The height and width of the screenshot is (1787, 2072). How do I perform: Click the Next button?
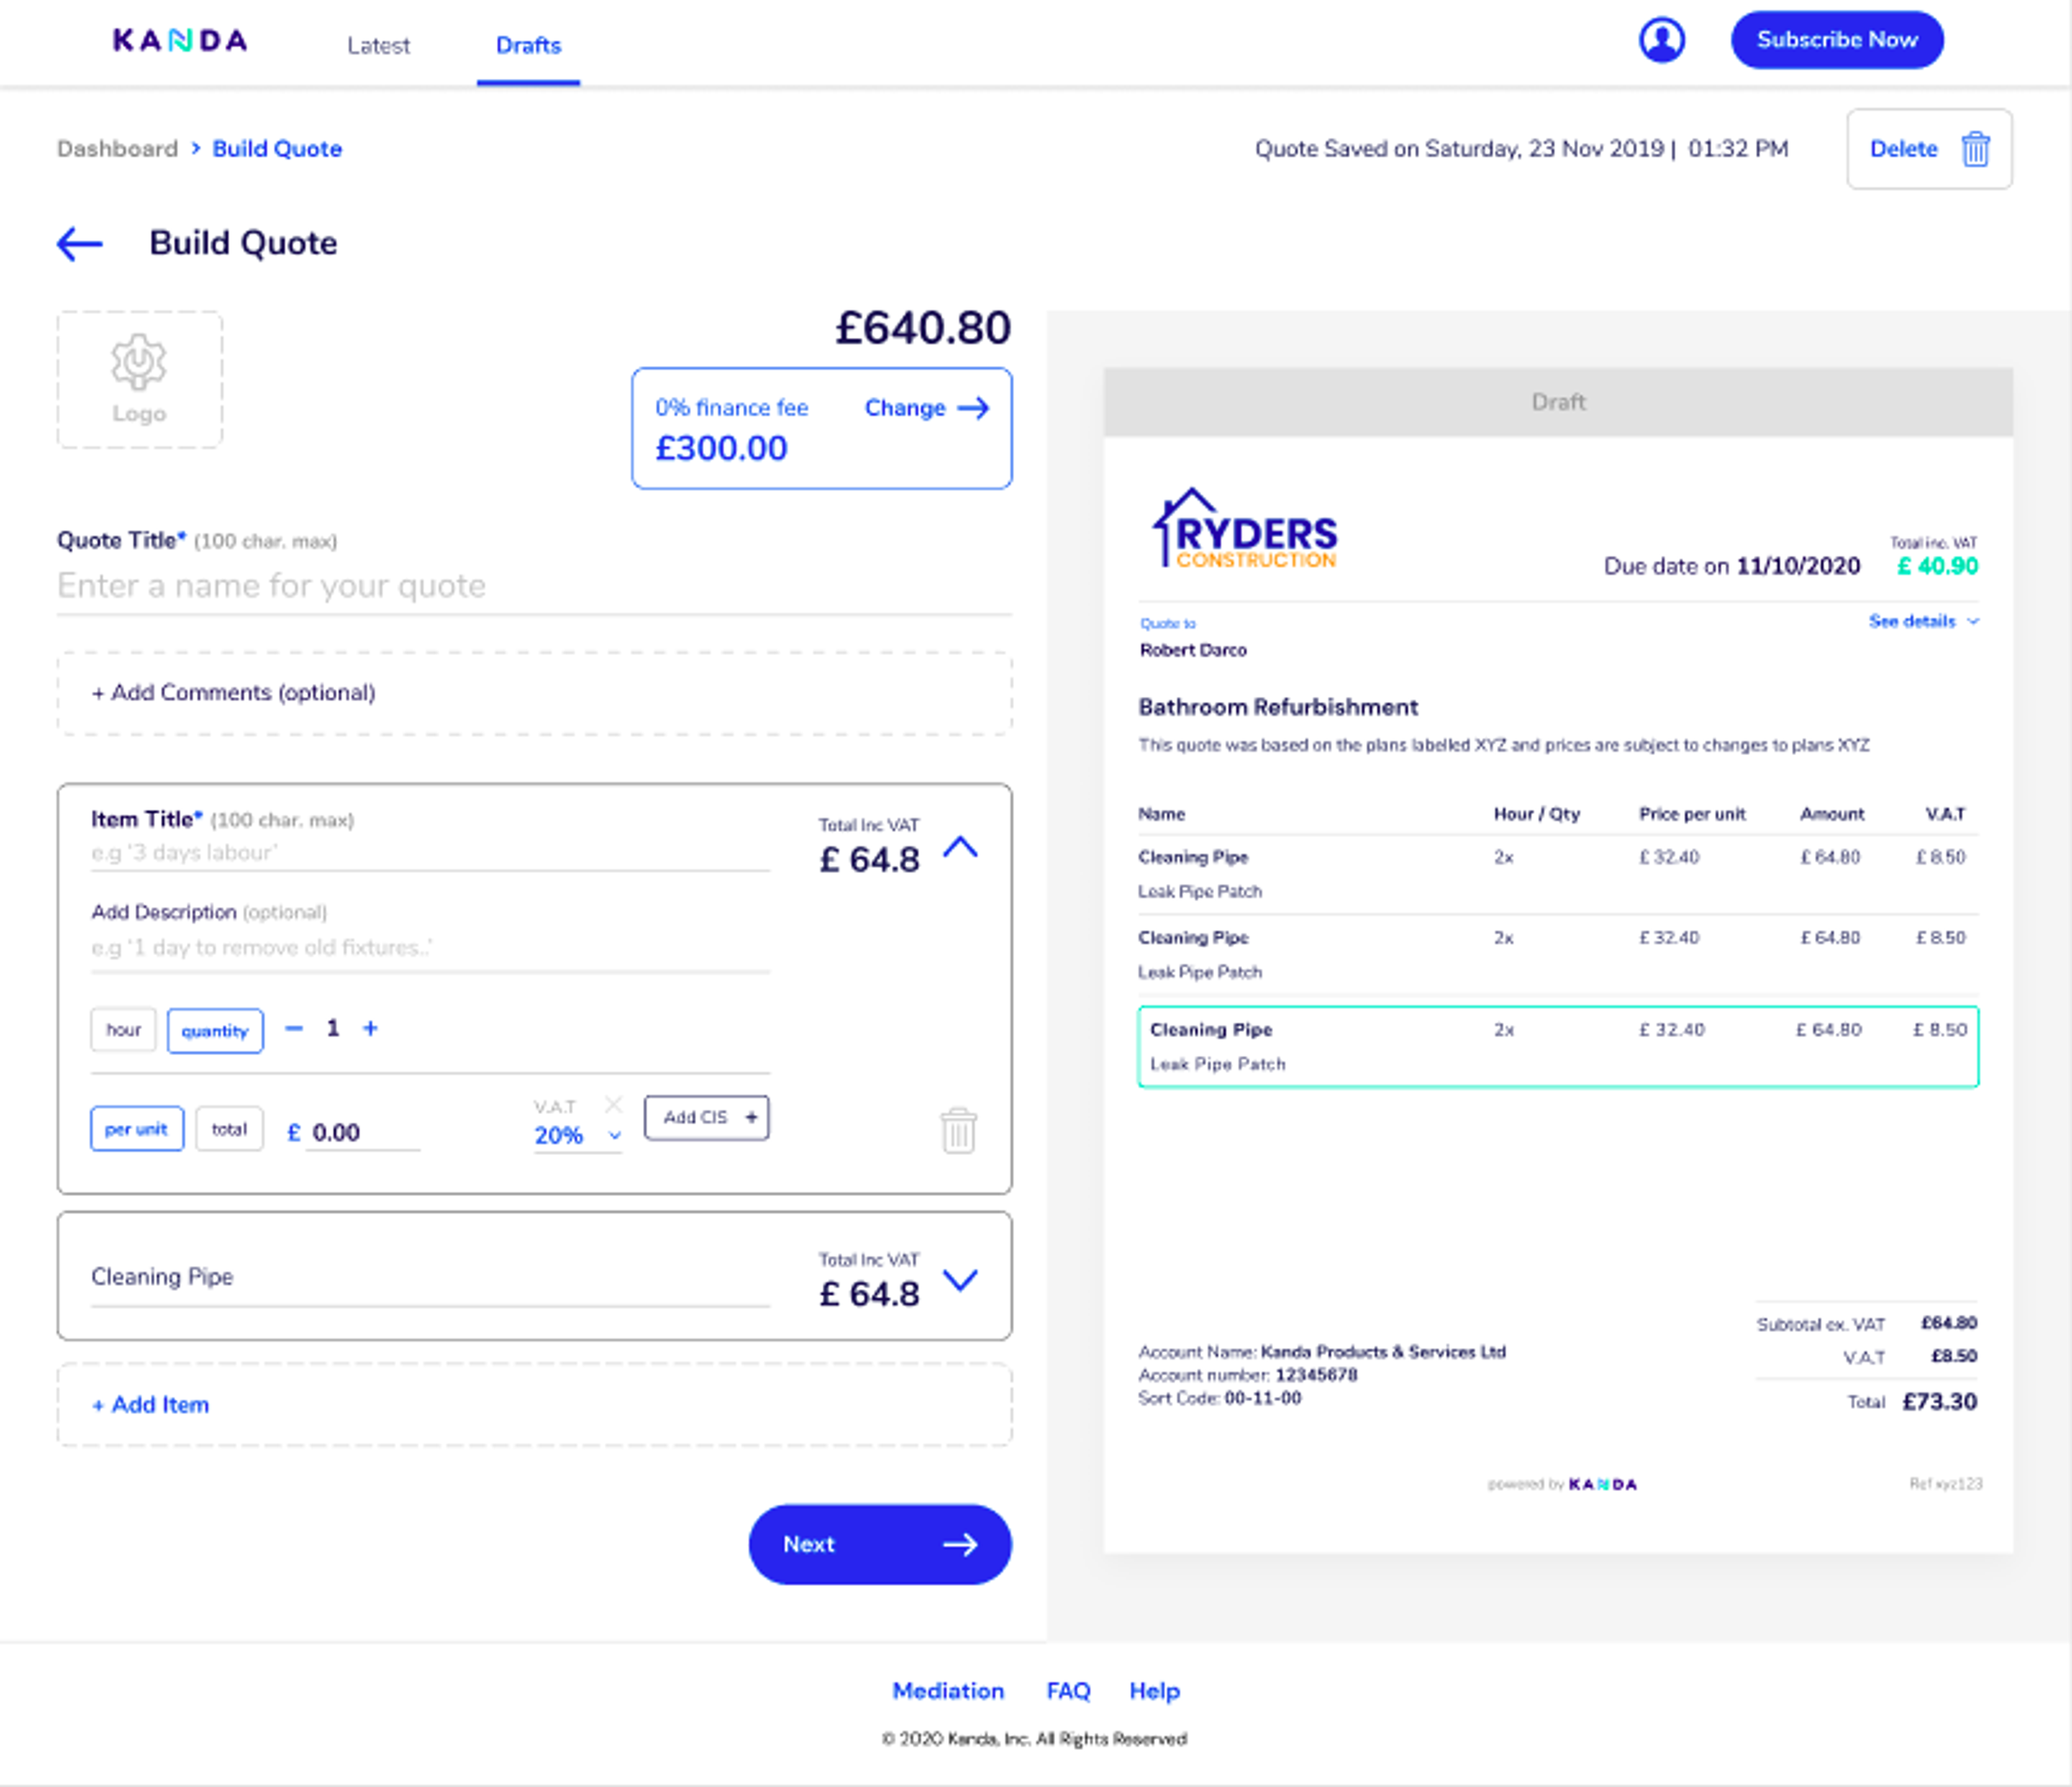click(879, 1544)
